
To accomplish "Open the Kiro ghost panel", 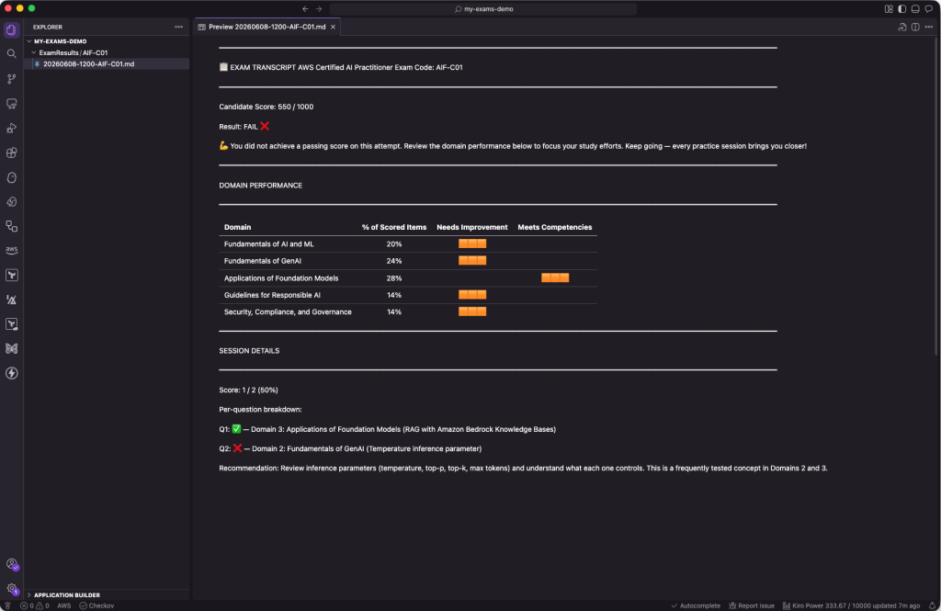I will [11, 177].
